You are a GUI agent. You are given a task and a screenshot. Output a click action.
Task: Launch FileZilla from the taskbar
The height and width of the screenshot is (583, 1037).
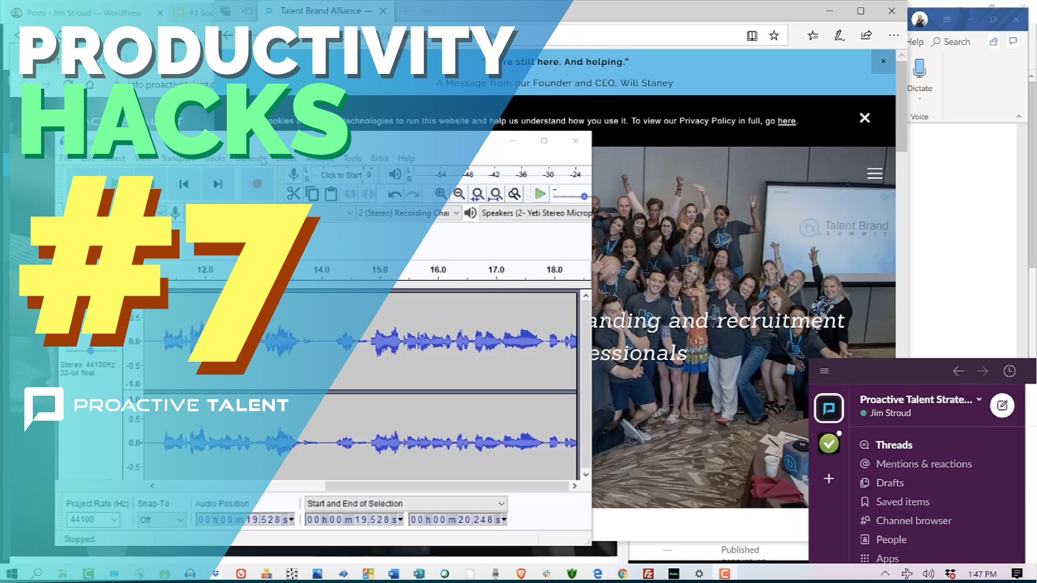tap(647, 573)
